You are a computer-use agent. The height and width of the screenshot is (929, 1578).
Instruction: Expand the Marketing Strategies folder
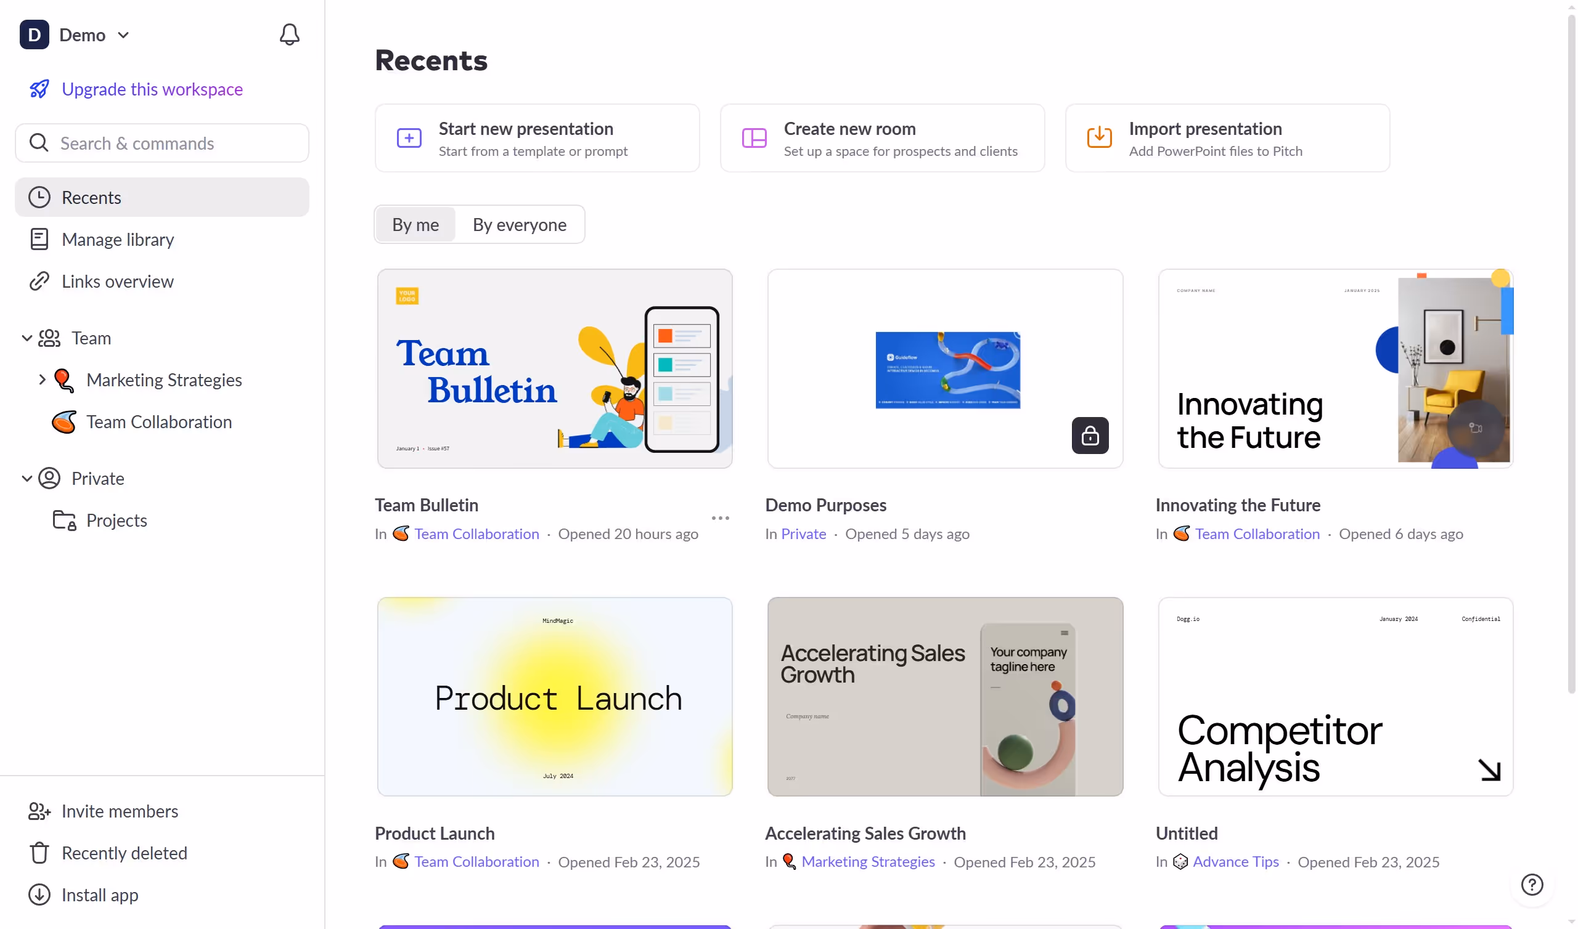(42, 379)
